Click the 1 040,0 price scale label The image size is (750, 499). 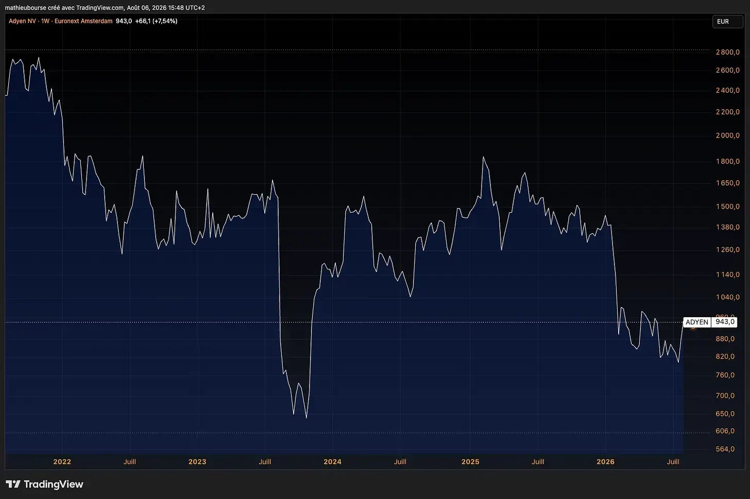[728, 297]
